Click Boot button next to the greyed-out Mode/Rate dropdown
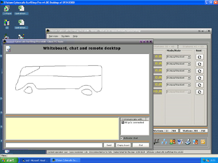This screenshot has width=218, height=163. pyautogui.click(x=200, y=92)
